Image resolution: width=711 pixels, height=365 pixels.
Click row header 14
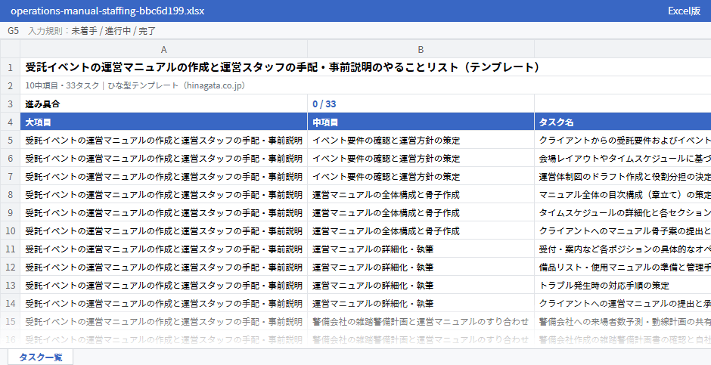click(x=10, y=303)
